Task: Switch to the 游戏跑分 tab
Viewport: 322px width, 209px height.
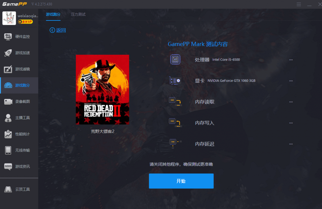Action: coord(53,14)
